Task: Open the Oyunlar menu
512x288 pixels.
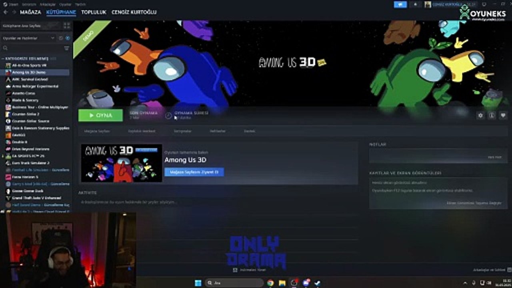Action: [x=65, y=4]
